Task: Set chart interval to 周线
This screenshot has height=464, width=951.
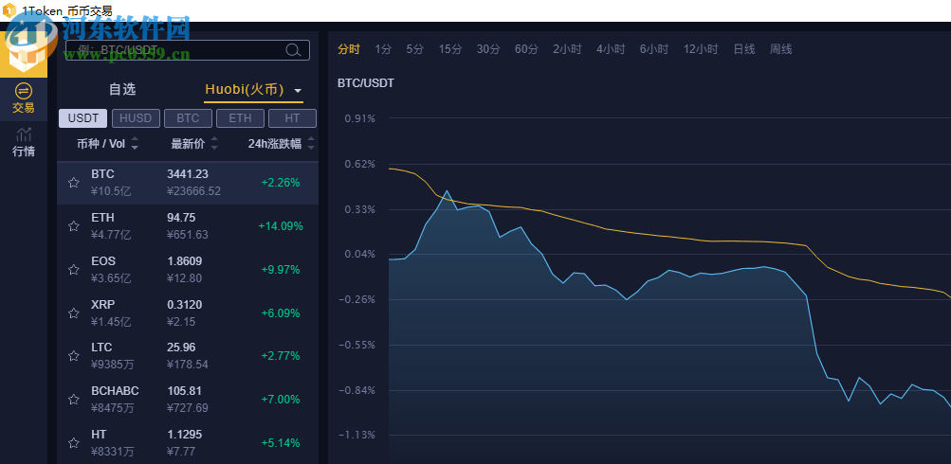Action: pos(781,49)
